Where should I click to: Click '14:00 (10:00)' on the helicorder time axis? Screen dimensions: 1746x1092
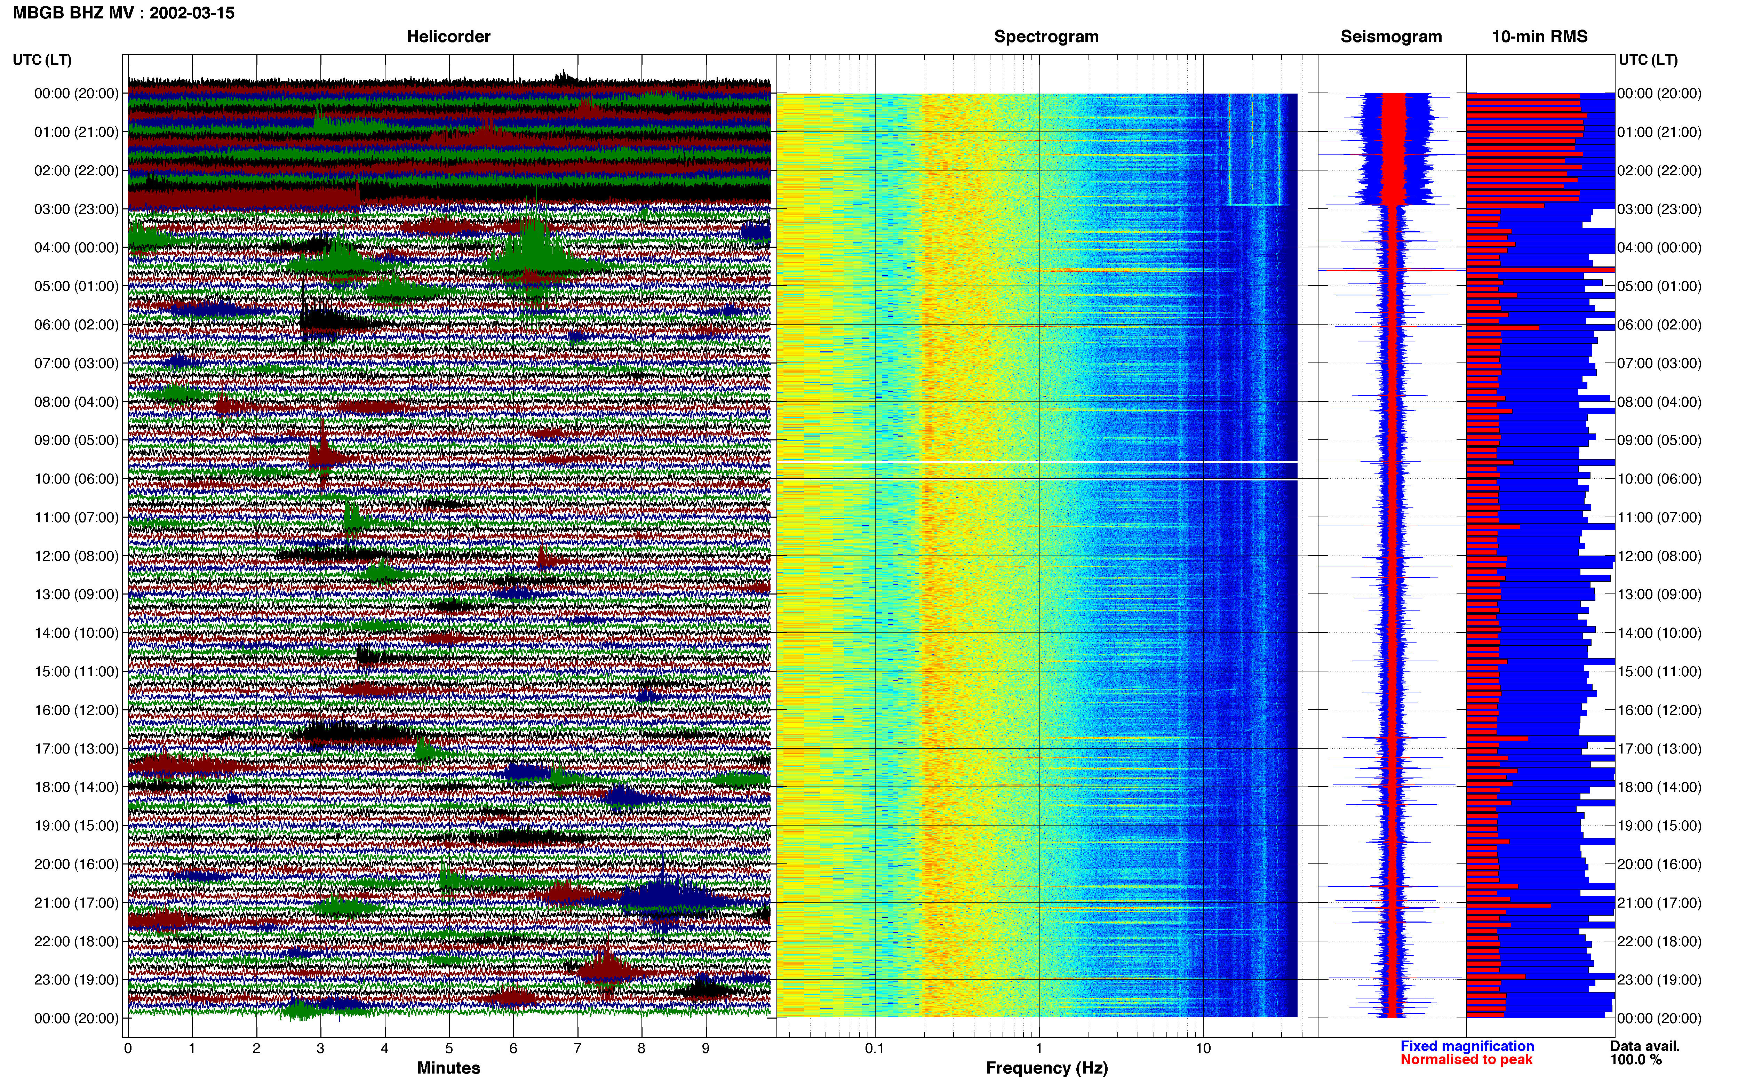coord(77,633)
